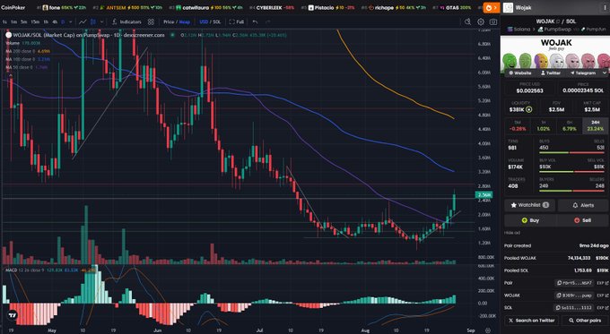Click the green Buy button
The height and width of the screenshot is (334, 610).
tap(530, 220)
